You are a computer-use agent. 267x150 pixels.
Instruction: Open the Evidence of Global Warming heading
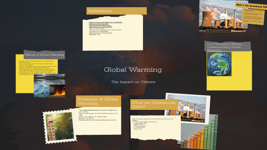coord(99,101)
